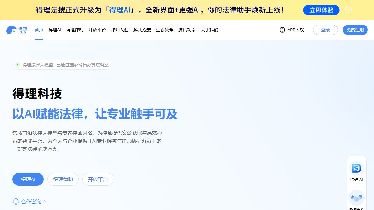Open 解决方案 in the navigation bar
Viewport: 374px width, 210px height.
coord(142,30)
